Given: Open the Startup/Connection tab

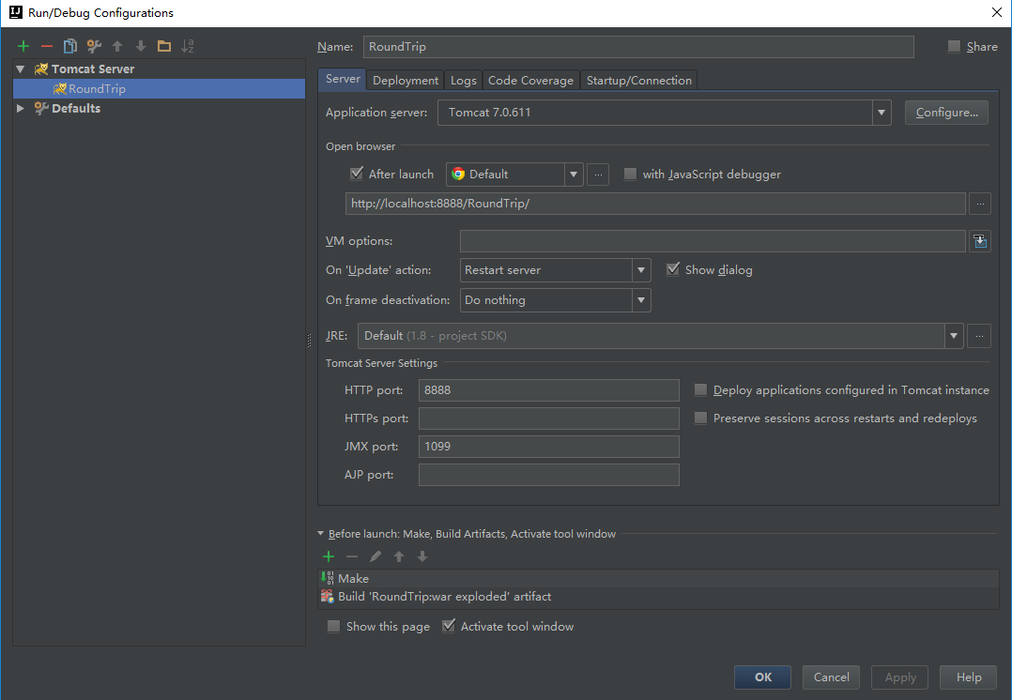Looking at the screenshot, I should (x=639, y=81).
